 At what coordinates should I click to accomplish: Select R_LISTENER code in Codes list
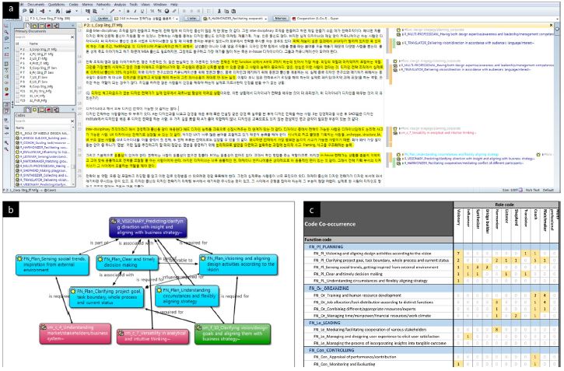click(43, 157)
